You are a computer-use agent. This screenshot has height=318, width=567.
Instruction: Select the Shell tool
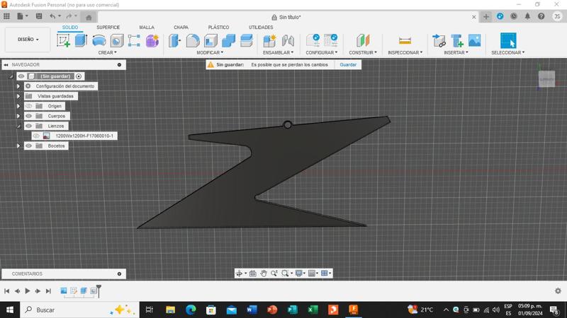[210, 41]
